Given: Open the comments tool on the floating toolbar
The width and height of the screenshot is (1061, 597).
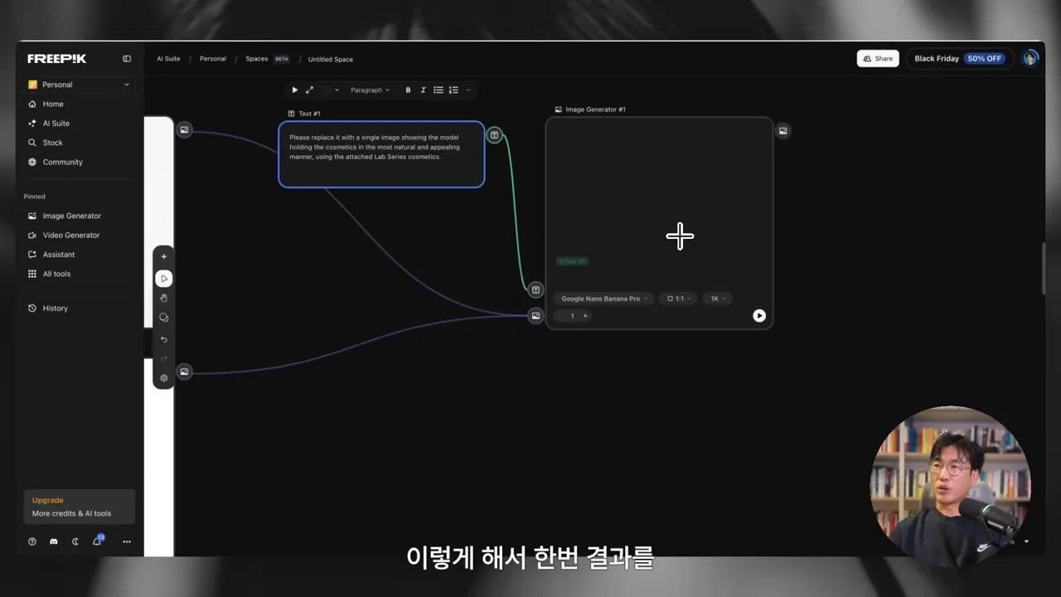Looking at the screenshot, I should coord(163,318).
